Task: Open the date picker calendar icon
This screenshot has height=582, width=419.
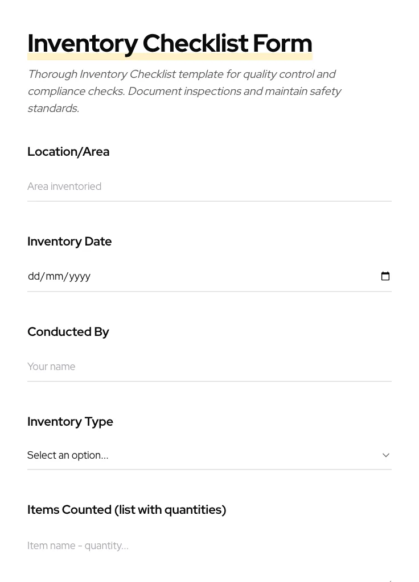Action: (x=385, y=276)
